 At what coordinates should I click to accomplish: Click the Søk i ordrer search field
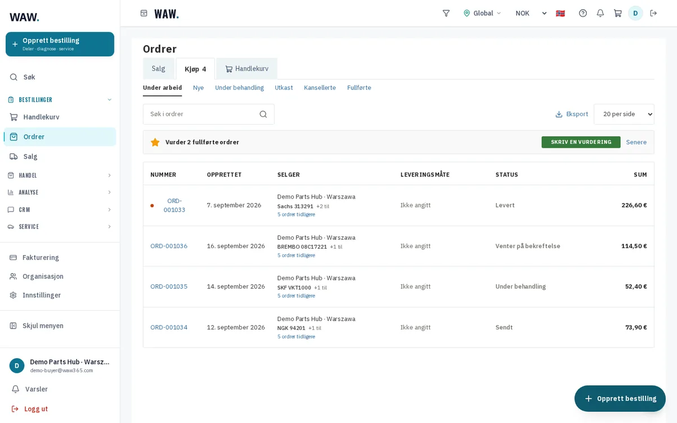209,114
